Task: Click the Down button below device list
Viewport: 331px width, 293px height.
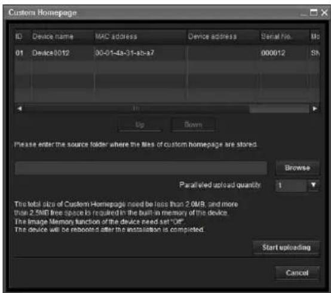Action: (x=193, y=124)
